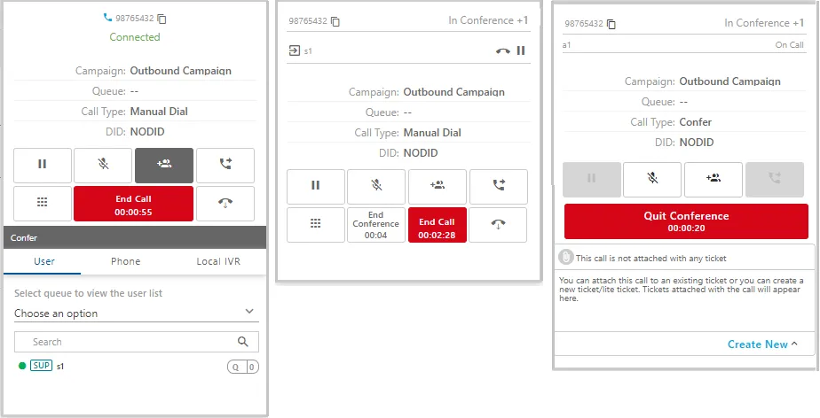Image resolution: width=820 pixels, height=418 pixels.
Task: Click End Conference 00:04 button
Action: [x=376, y=225]
